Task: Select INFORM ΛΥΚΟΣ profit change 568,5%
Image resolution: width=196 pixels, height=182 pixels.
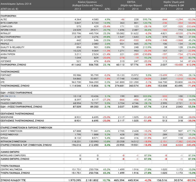Action: 191,30
